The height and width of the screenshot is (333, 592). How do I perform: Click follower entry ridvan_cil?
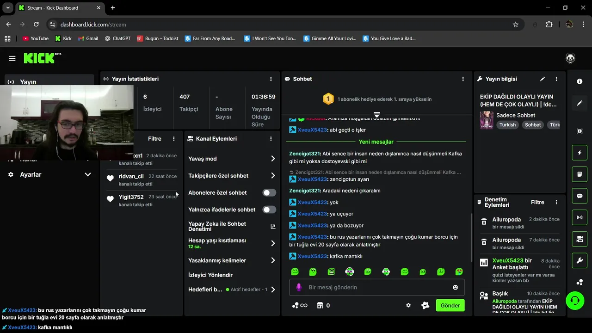pyautogui.click(x=142, y=179)
